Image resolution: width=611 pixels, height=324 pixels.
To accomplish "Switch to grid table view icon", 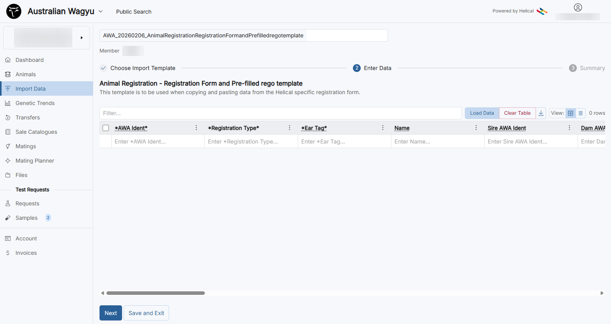I will click(571, 113).
